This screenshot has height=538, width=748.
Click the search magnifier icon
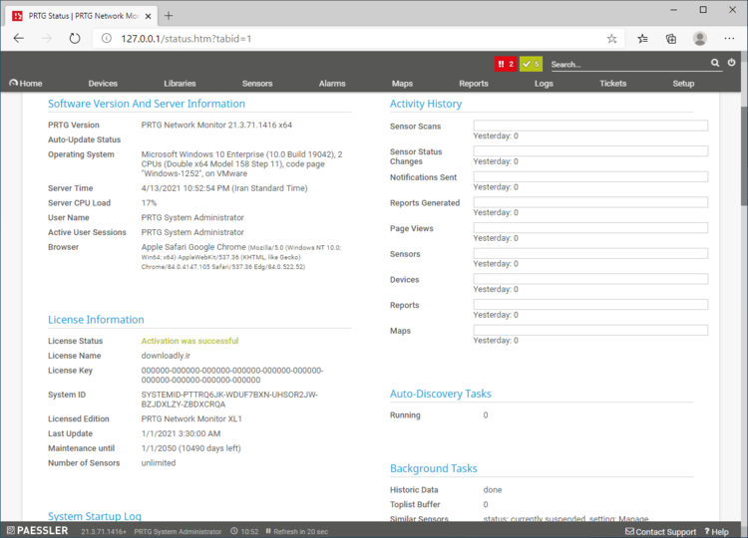(715, 63)
